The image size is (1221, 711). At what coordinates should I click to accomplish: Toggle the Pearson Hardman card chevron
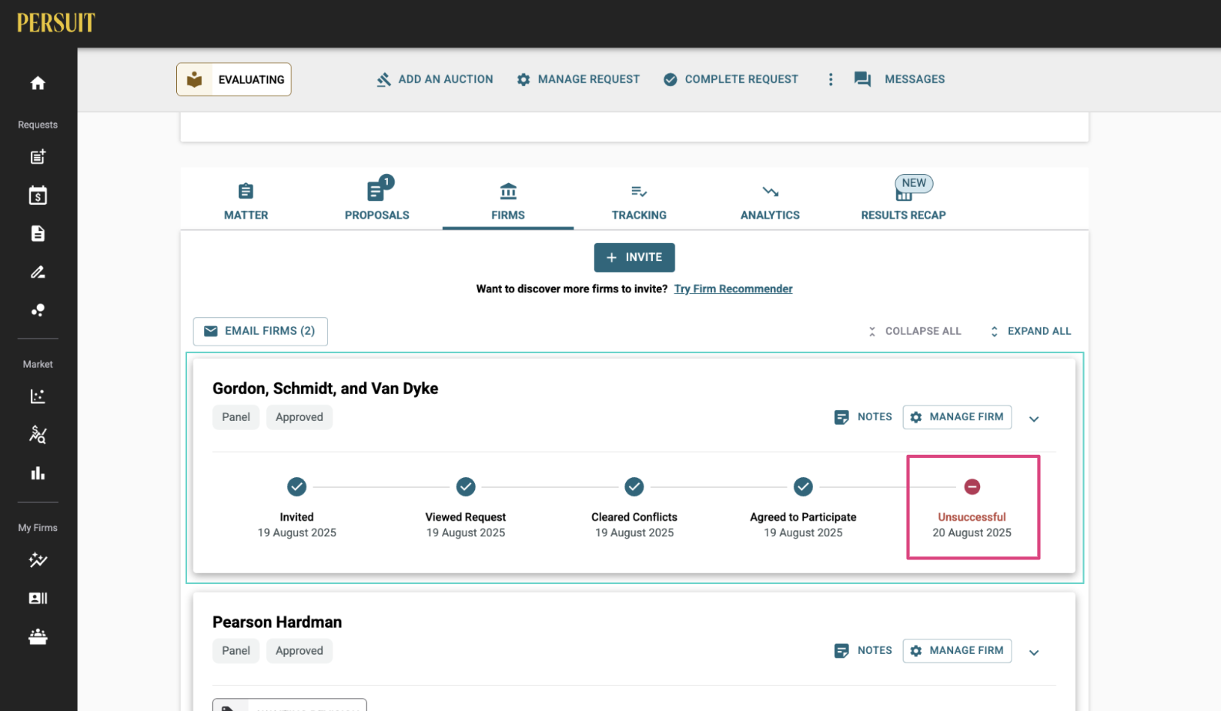(1034, 653)
